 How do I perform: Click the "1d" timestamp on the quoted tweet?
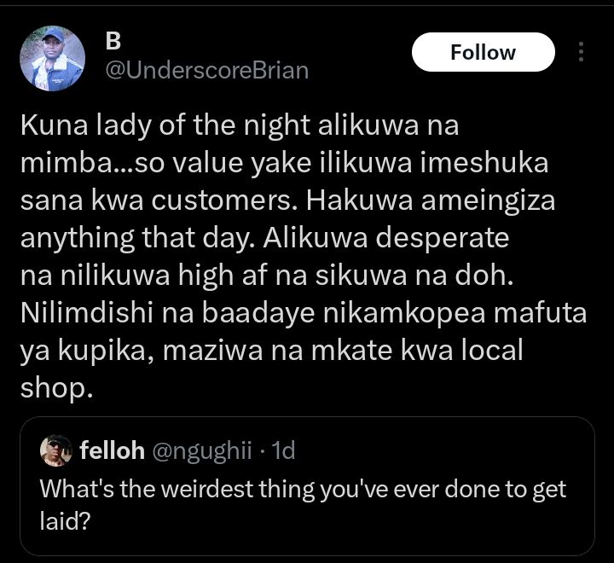(281, 450)
